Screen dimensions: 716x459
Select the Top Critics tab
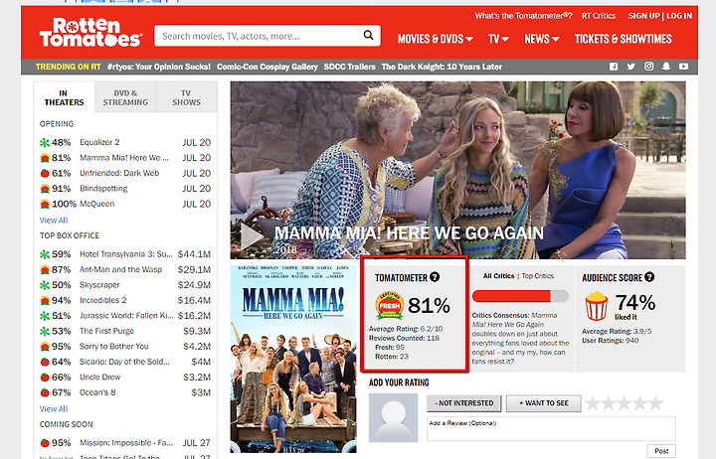[537, 276]
